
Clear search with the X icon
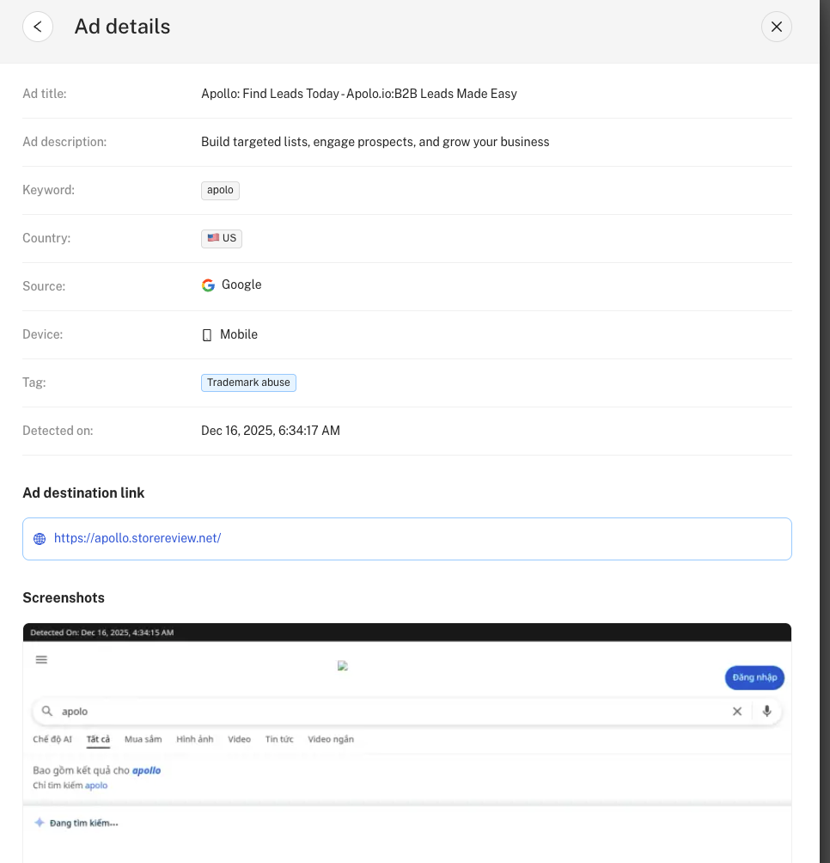coord(737,711)
